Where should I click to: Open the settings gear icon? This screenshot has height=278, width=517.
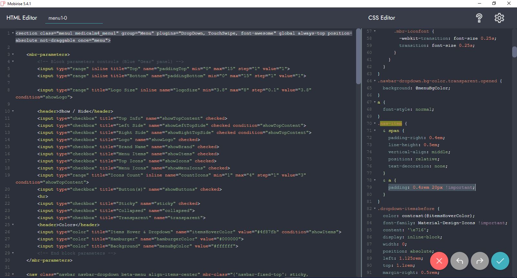coord(499,18)
